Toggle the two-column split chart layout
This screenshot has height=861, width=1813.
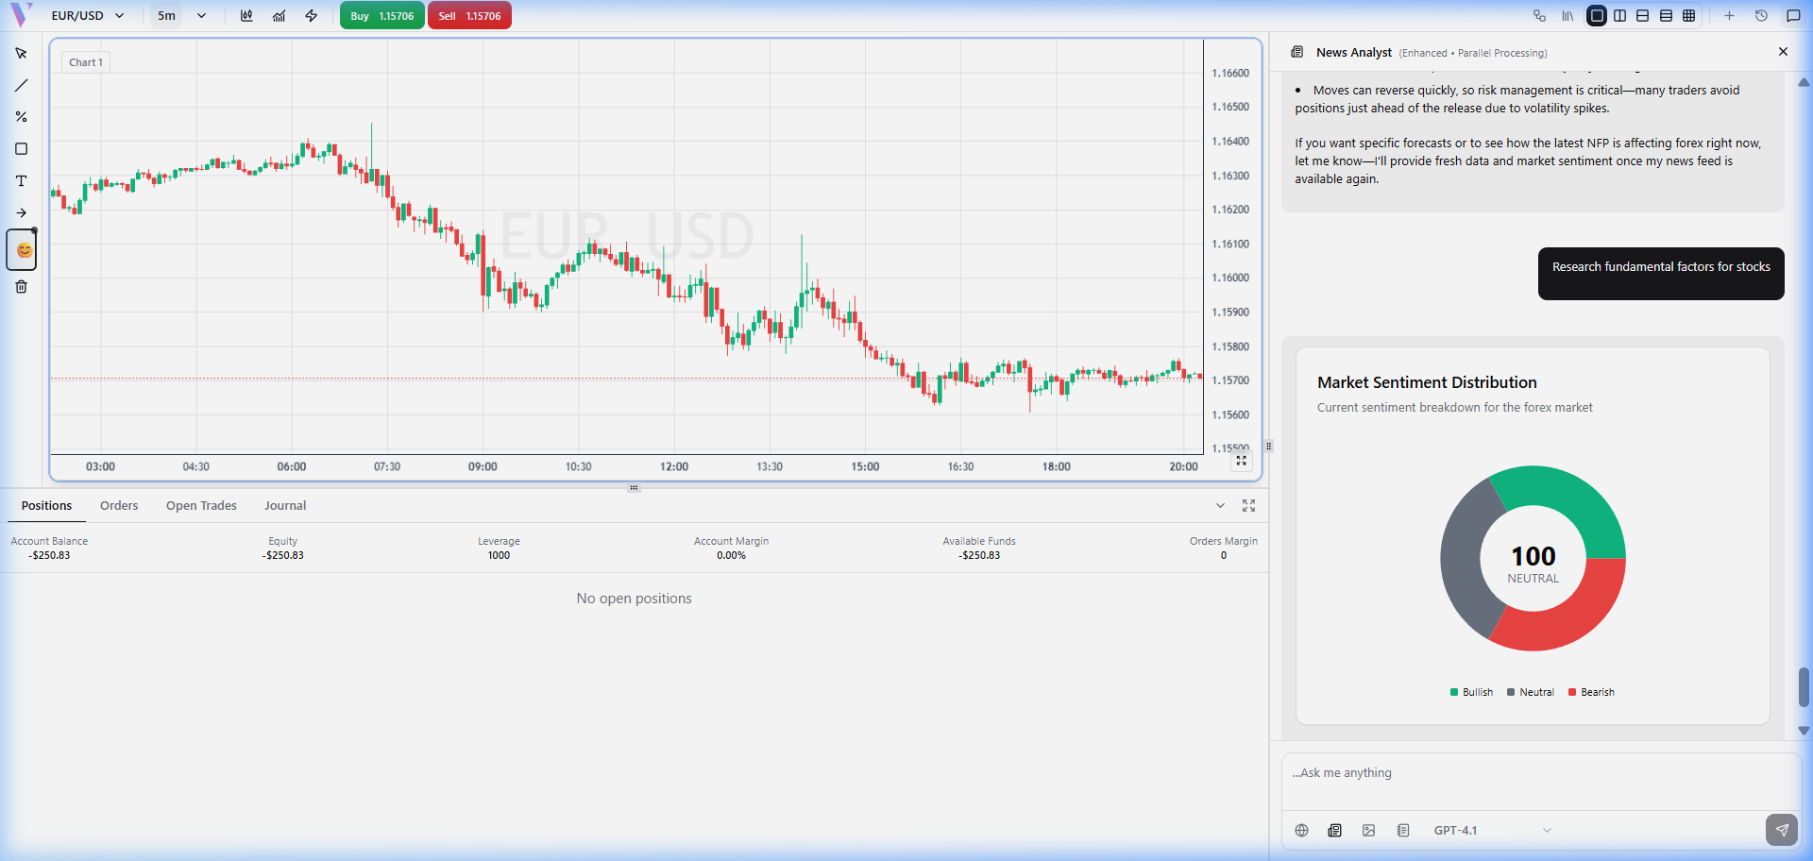[x=1619, y=16]
